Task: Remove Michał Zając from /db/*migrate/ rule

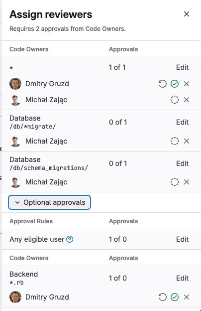Action: pos(187,141)
